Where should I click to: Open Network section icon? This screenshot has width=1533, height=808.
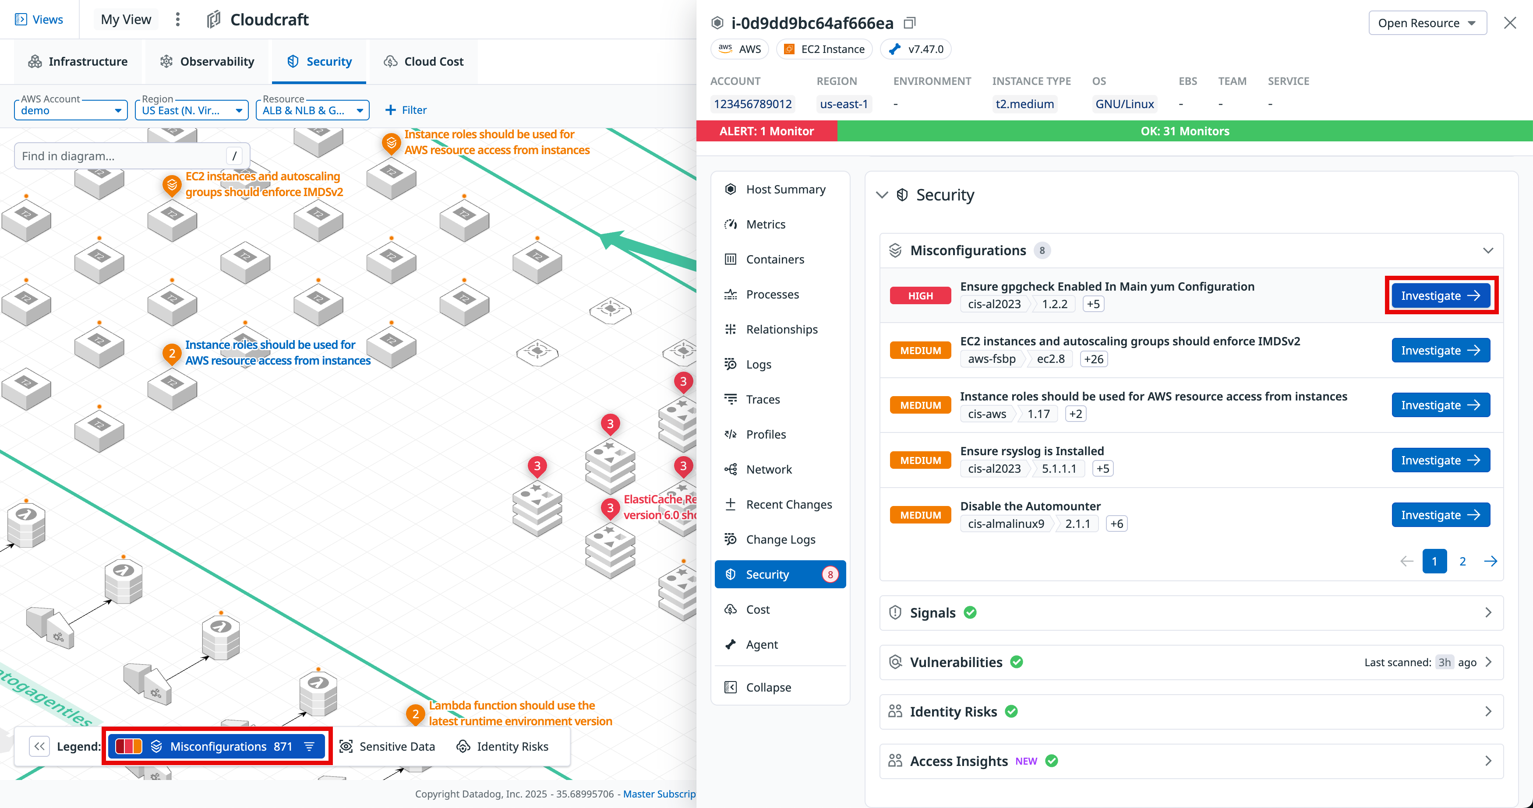[x=730, y=469]
